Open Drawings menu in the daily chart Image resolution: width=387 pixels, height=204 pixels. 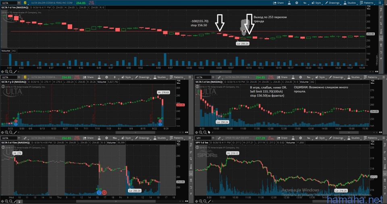coord(142,77)
